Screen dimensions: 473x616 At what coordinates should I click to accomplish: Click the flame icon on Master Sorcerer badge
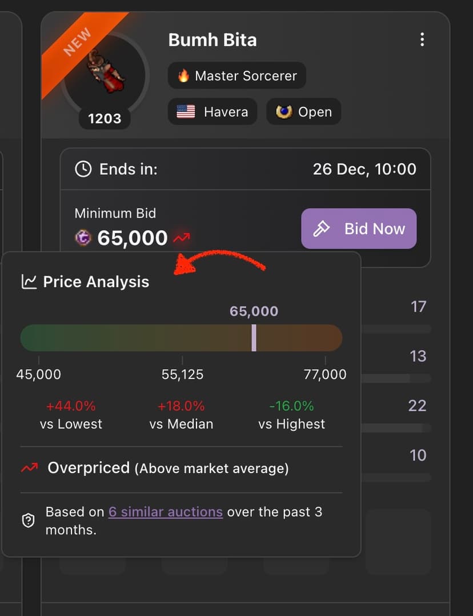(x=183, y=75)
